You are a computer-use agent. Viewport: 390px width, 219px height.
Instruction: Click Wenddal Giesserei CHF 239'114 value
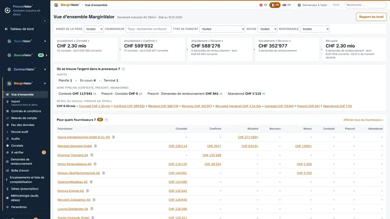pos(178,146)
